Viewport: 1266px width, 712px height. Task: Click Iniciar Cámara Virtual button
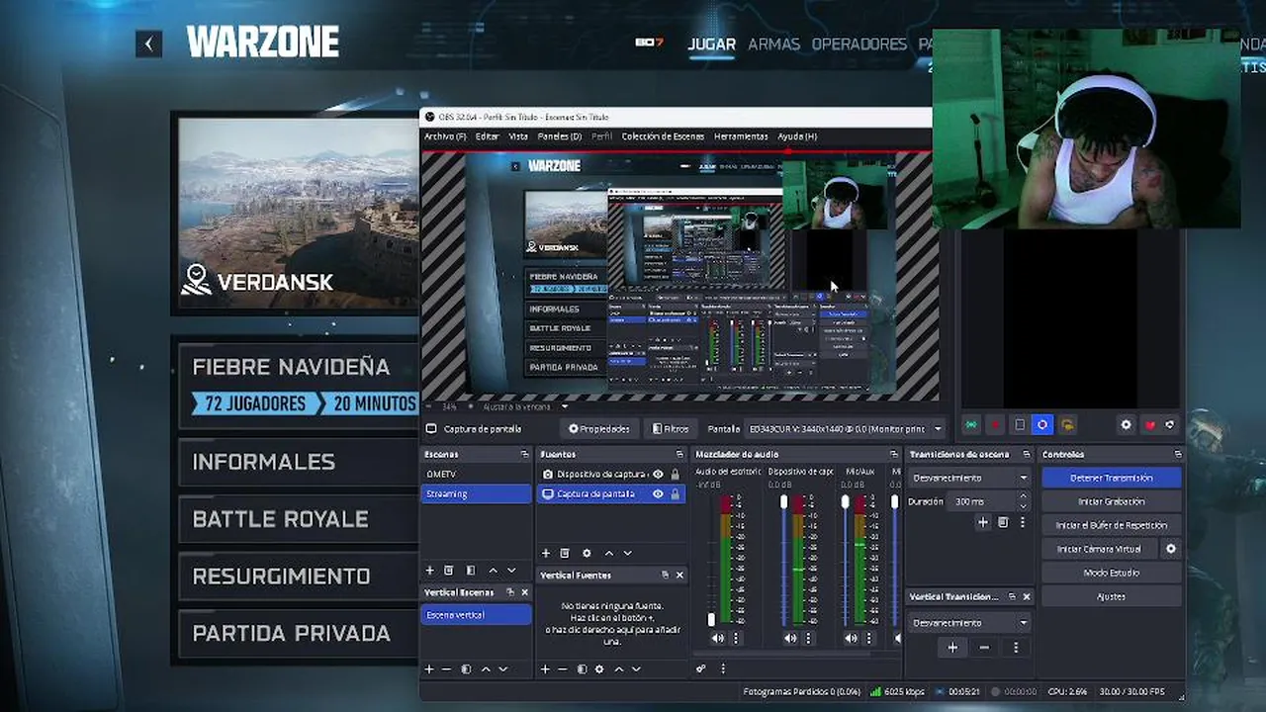(1100, 549)
